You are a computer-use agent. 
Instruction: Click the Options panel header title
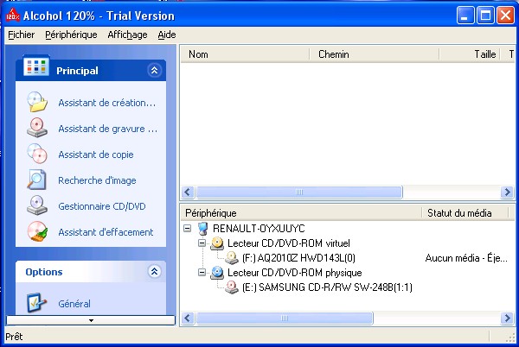(44, 272)
